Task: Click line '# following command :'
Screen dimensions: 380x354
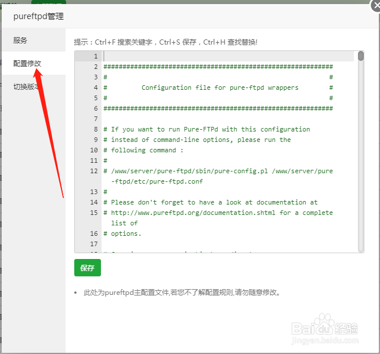Action: pyautogui.click(x=143, y=150)
